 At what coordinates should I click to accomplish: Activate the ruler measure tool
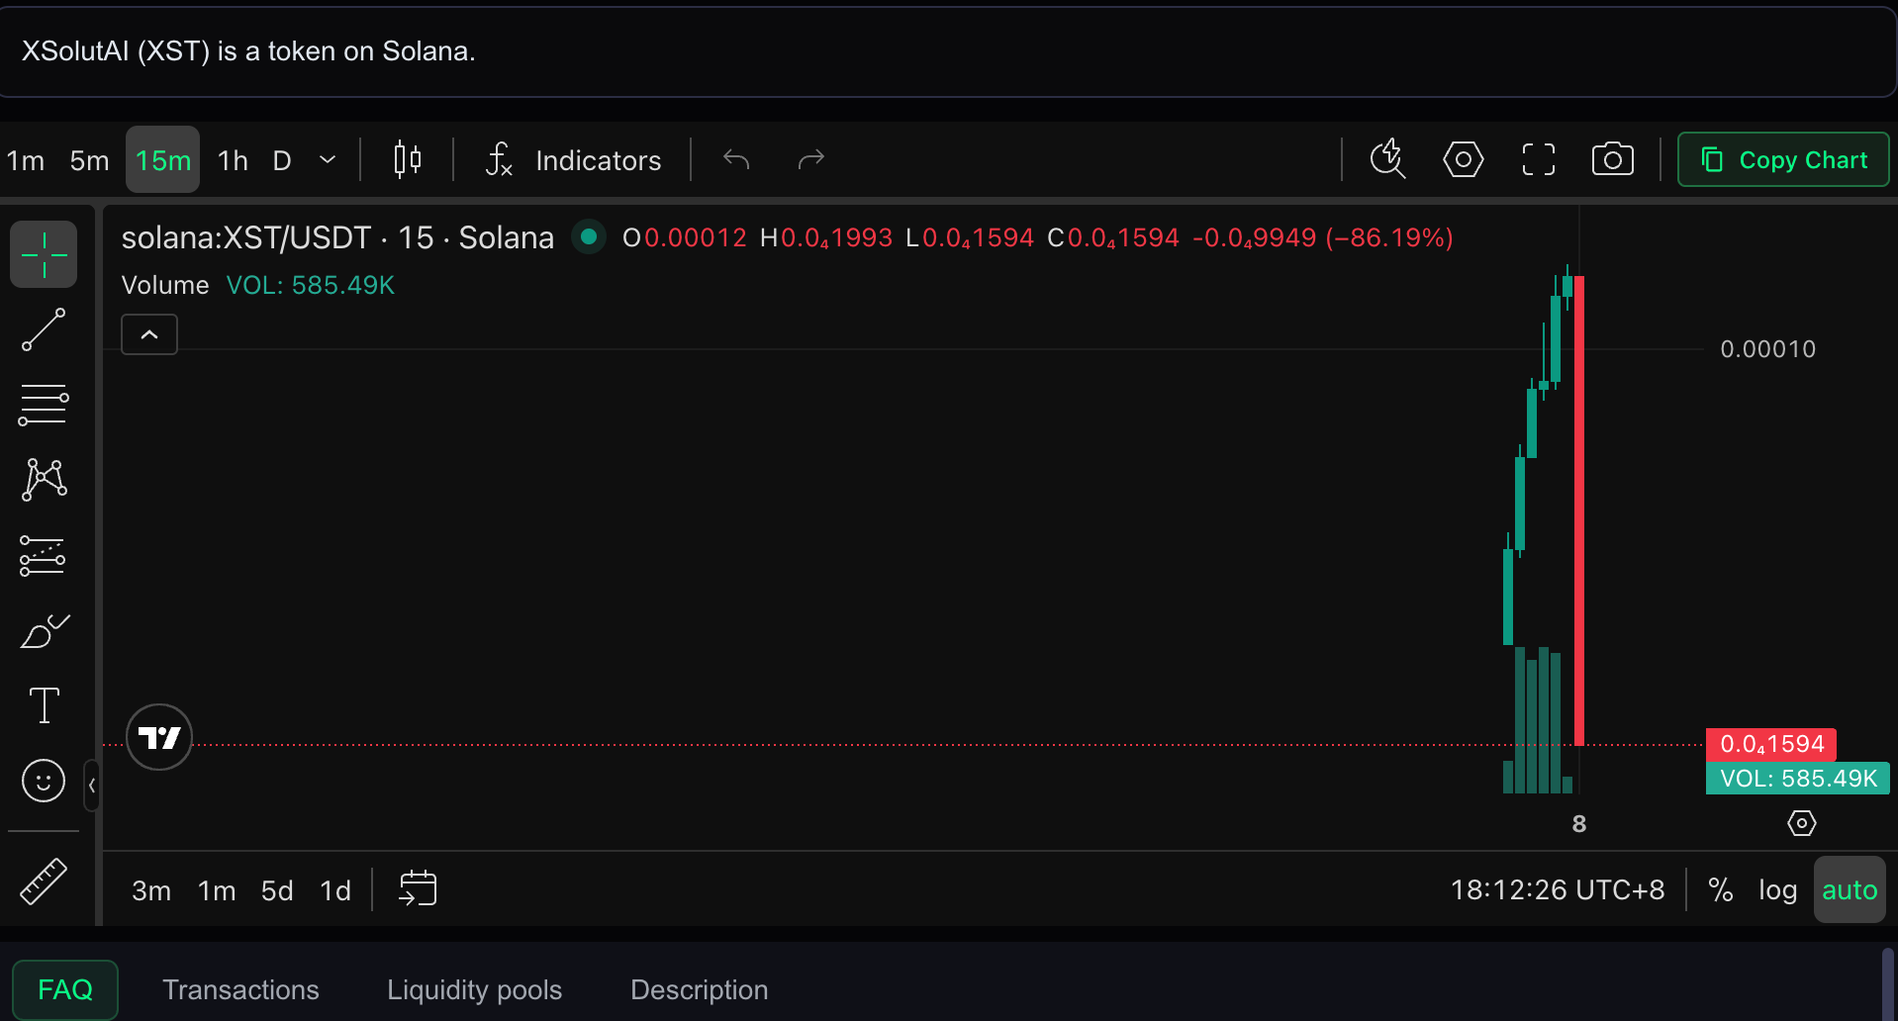coord(44,881)
